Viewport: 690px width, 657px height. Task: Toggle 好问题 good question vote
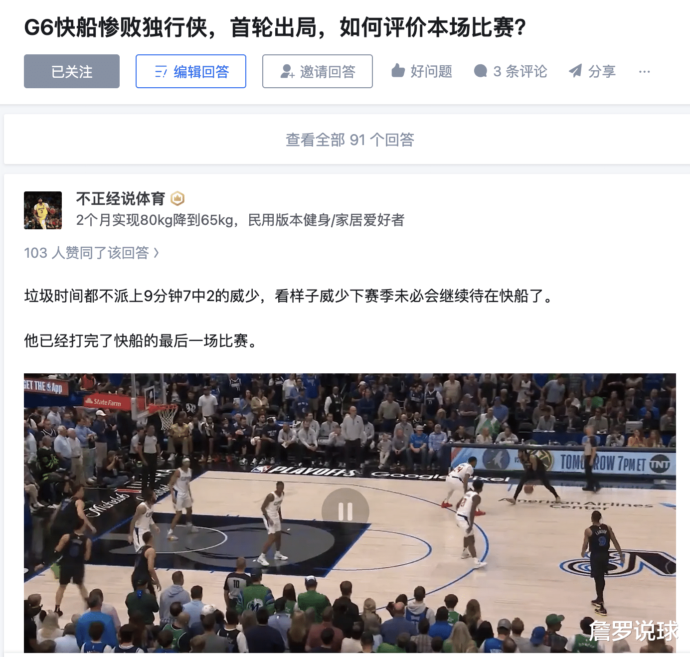422,71
